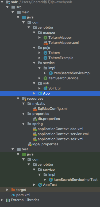This screenshot has height=207, width=100.
Task: Collapse the src folder
Action: pos(7,7)
